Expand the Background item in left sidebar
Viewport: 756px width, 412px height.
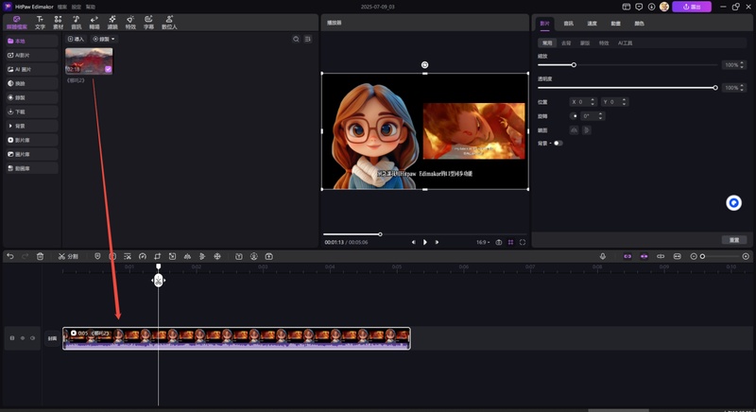[32, 126]
